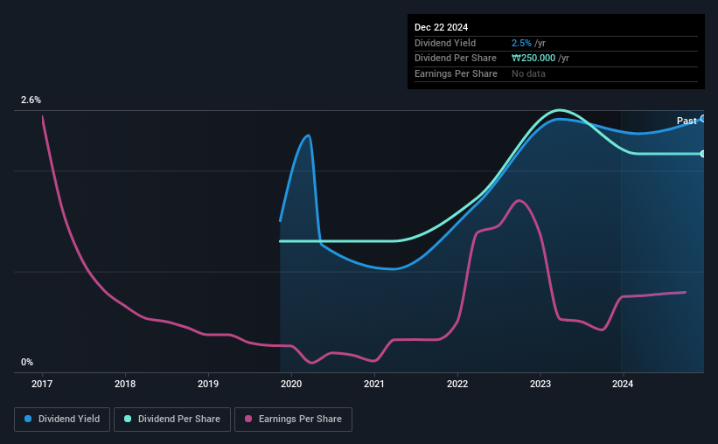Viewport: 718px width, 444px height.
Task: Click the No data earnings value
Action: [x=528, y=73]
